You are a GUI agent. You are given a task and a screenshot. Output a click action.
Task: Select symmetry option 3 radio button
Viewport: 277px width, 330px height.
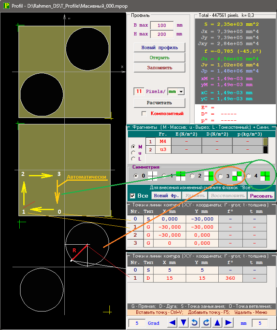coord(220,176)
